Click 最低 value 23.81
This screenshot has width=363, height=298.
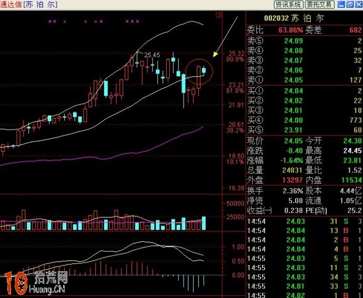[x=352, y=161]
